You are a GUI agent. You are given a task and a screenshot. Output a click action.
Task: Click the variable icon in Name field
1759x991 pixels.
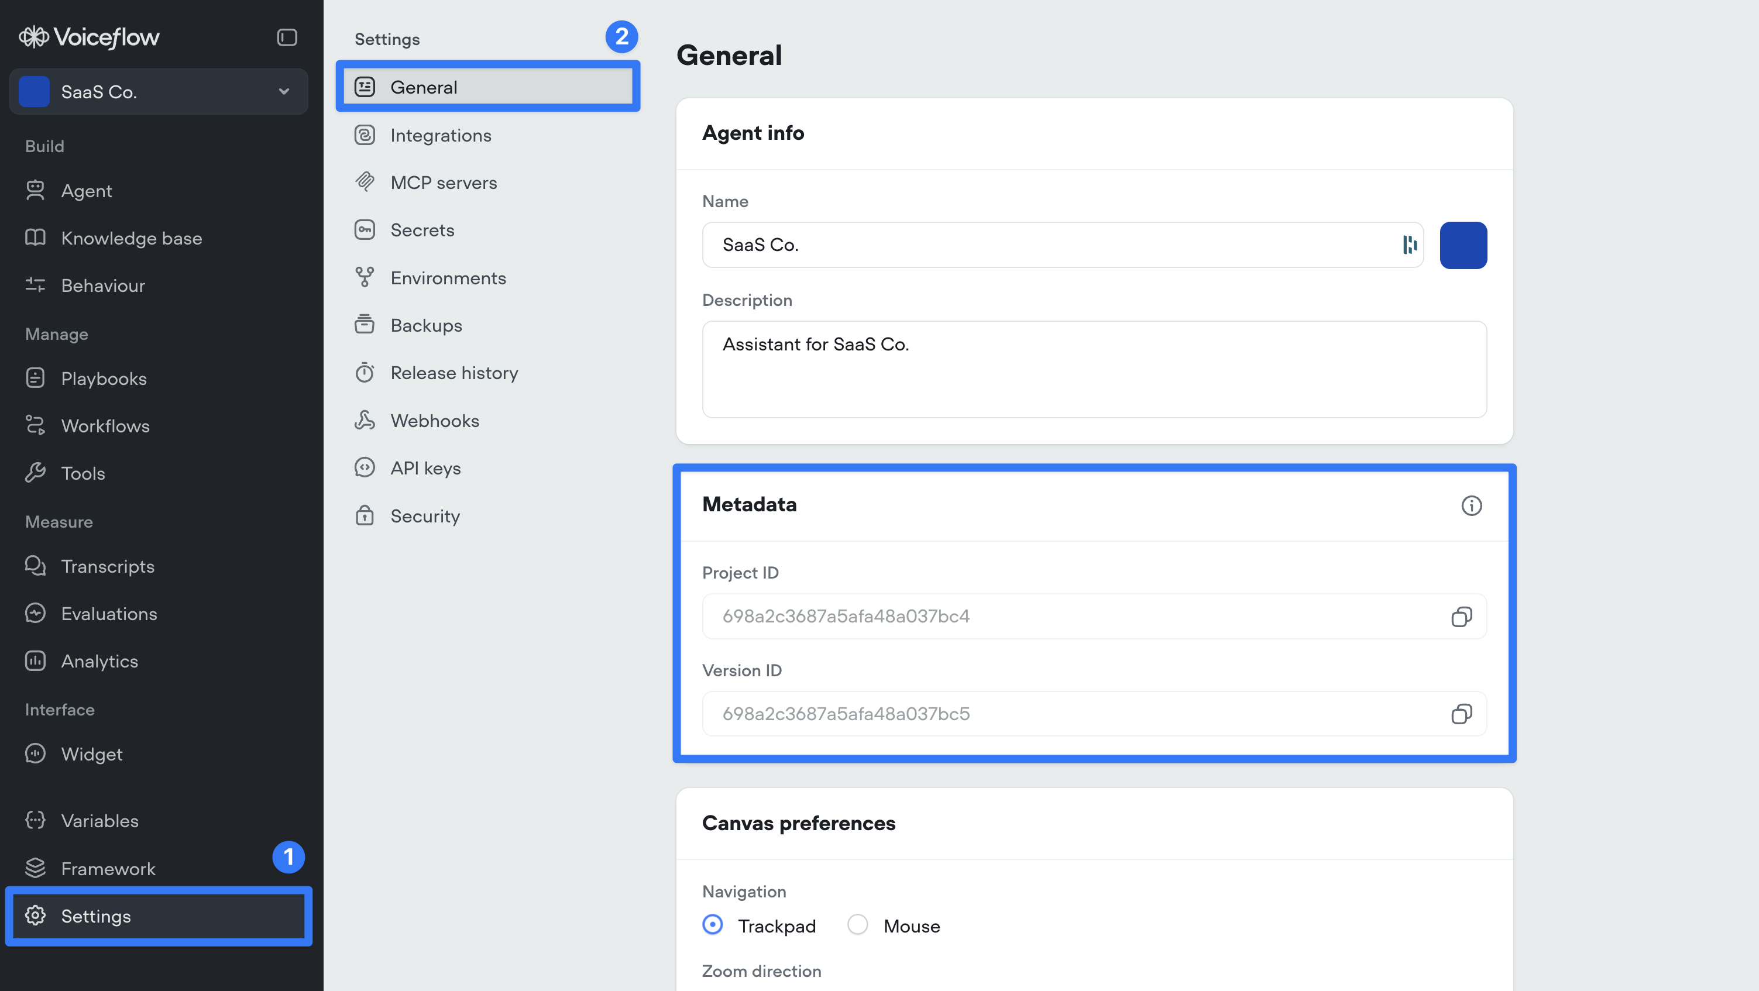tap(1410, 245)
